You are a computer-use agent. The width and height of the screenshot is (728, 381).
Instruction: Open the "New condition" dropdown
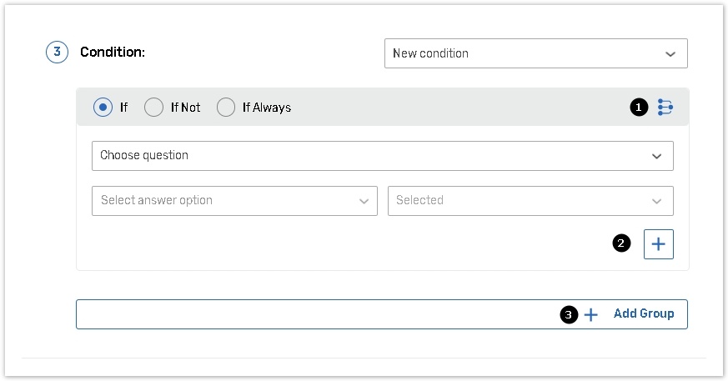click(x=535, y=53)
